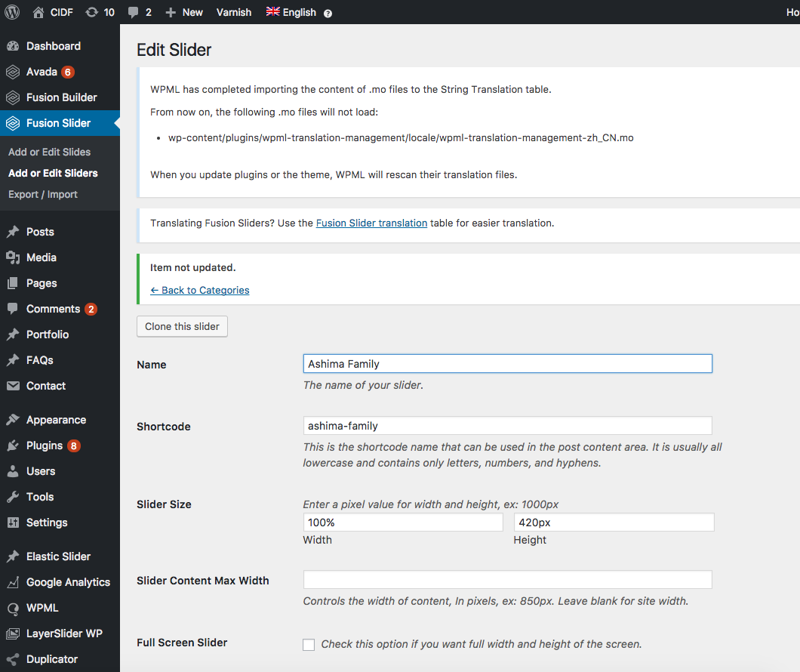Click the Pages icon in sidebar
This screenshot has width=800, height=672.
(13, 283)
